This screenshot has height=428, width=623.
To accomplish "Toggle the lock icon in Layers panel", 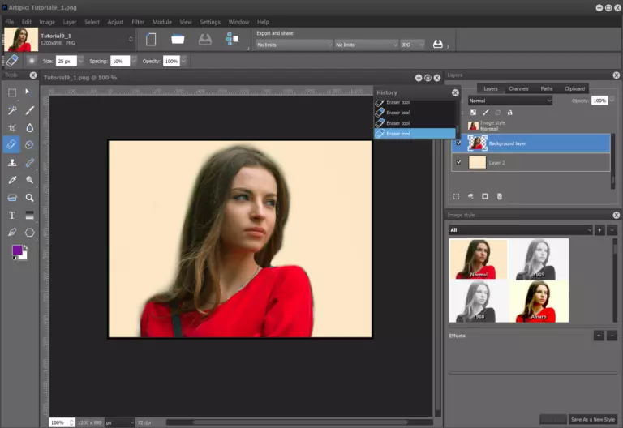I will (x=509, y=112).
